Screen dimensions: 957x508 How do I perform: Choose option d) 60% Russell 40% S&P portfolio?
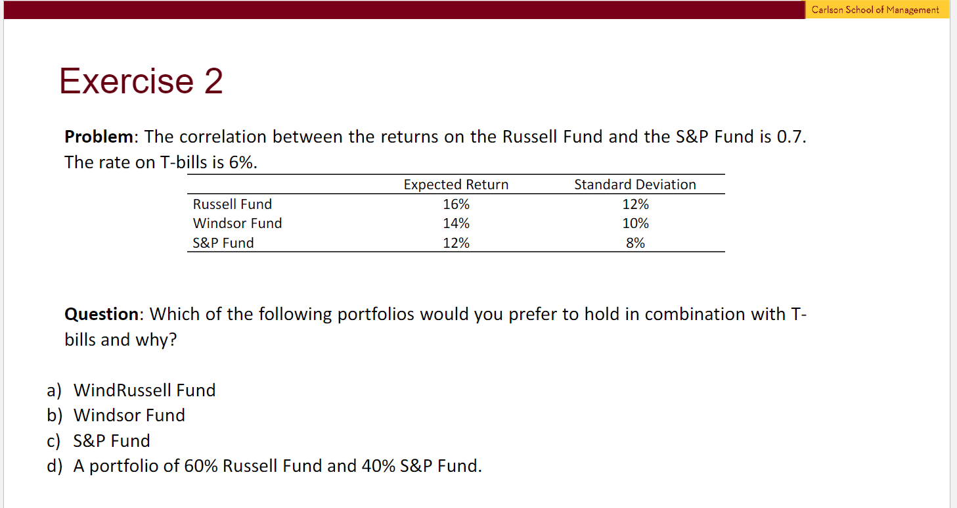click(265, 466)
